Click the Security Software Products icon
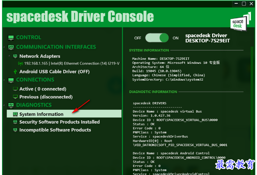Screen dimensions: 257x175 pos(15,122)
